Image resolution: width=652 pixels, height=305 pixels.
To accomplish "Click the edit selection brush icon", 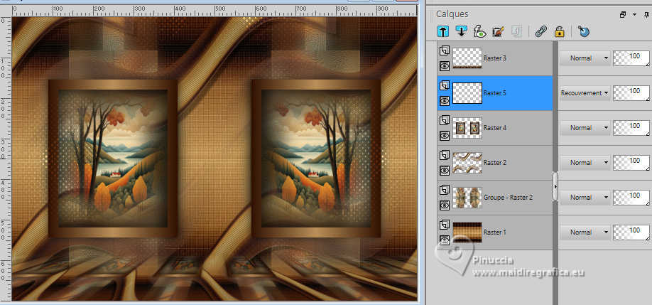I will [498, 31].
